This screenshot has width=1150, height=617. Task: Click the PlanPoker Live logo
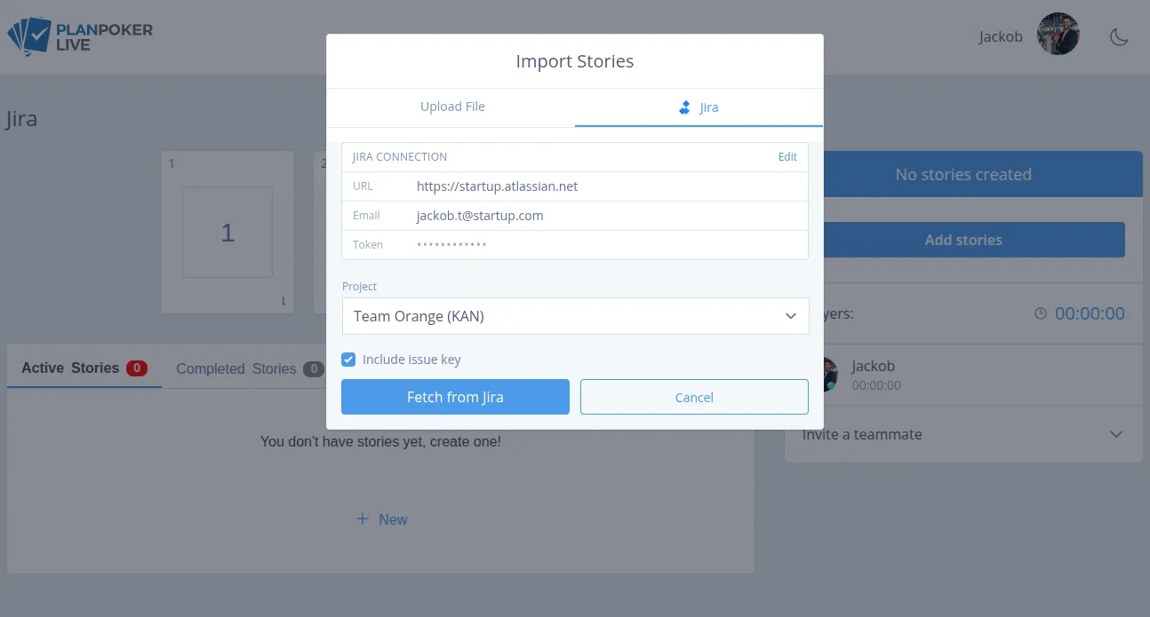click(80, 36)
